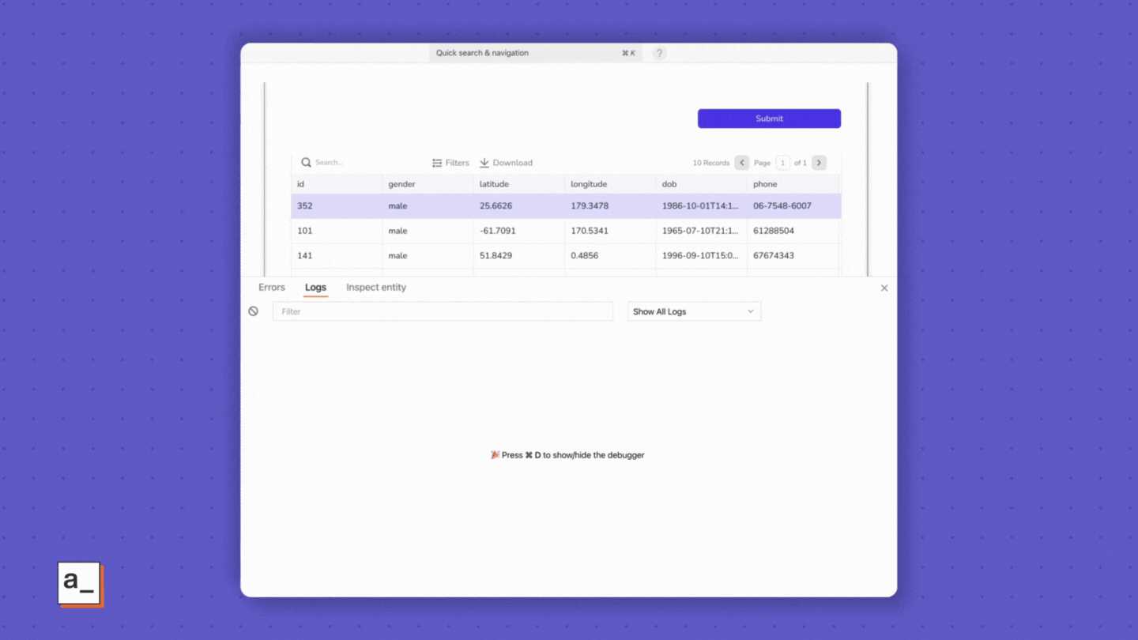
Task: Open the Show All Logs dropdown
Action: (x=694, y=311)
